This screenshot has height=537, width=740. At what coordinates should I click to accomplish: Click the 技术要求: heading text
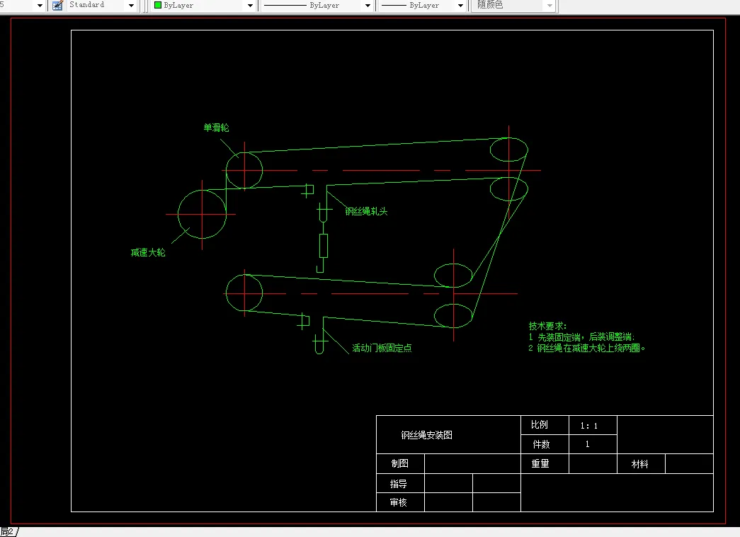coord(547,326)
